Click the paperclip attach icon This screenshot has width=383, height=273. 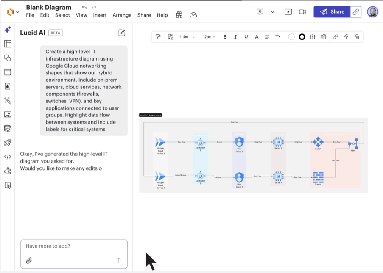(x=29, y=260)
